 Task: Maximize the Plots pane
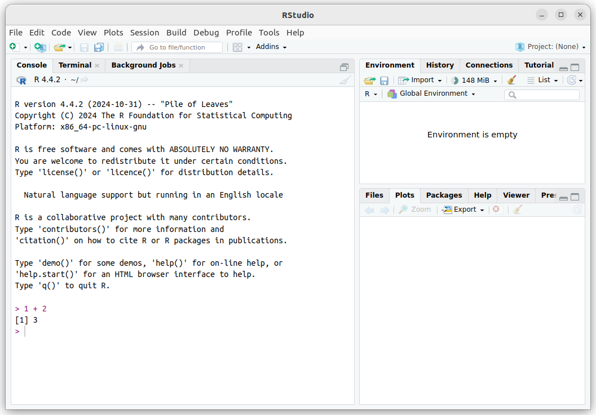pos(575,197)
